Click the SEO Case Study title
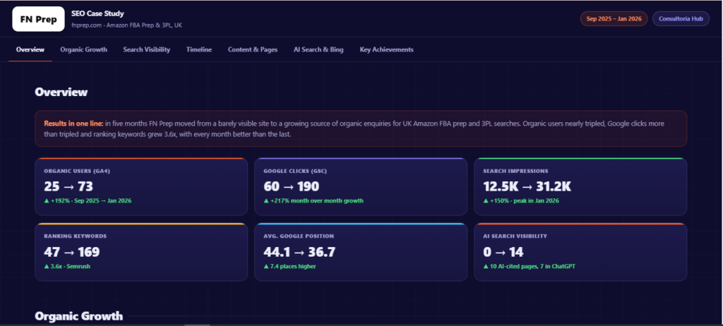This screenshot has width=723, height=326. [x=97, y=14]
